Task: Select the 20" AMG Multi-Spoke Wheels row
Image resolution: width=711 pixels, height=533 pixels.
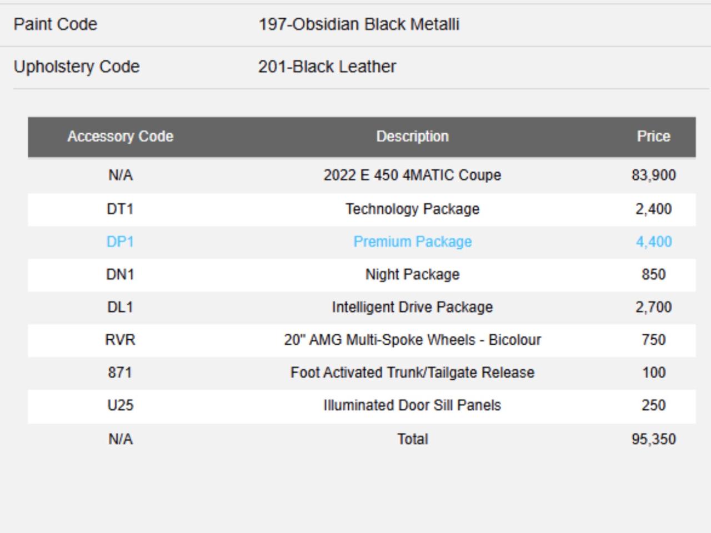Action: tap(362, 340)
